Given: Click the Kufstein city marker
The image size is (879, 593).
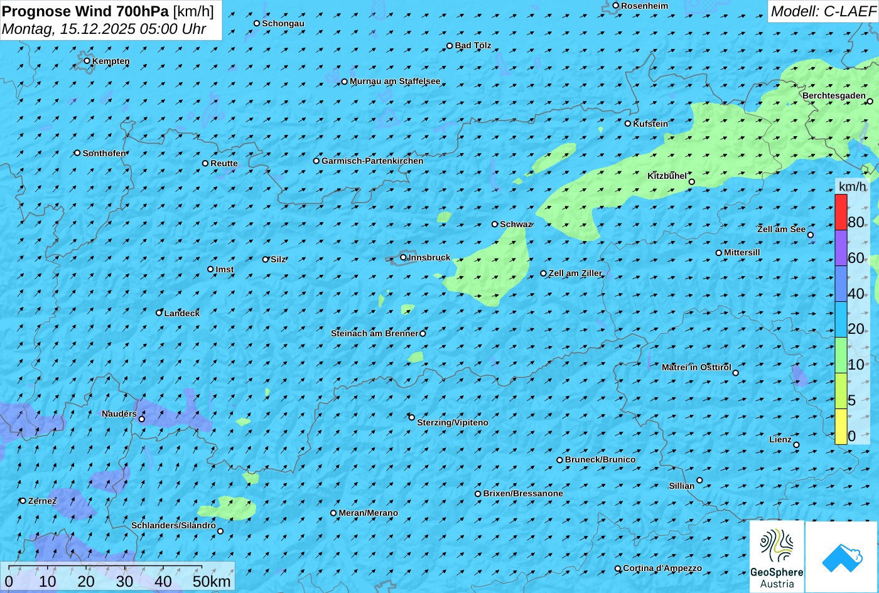Looking at the screenshot, I should point(628,124).
